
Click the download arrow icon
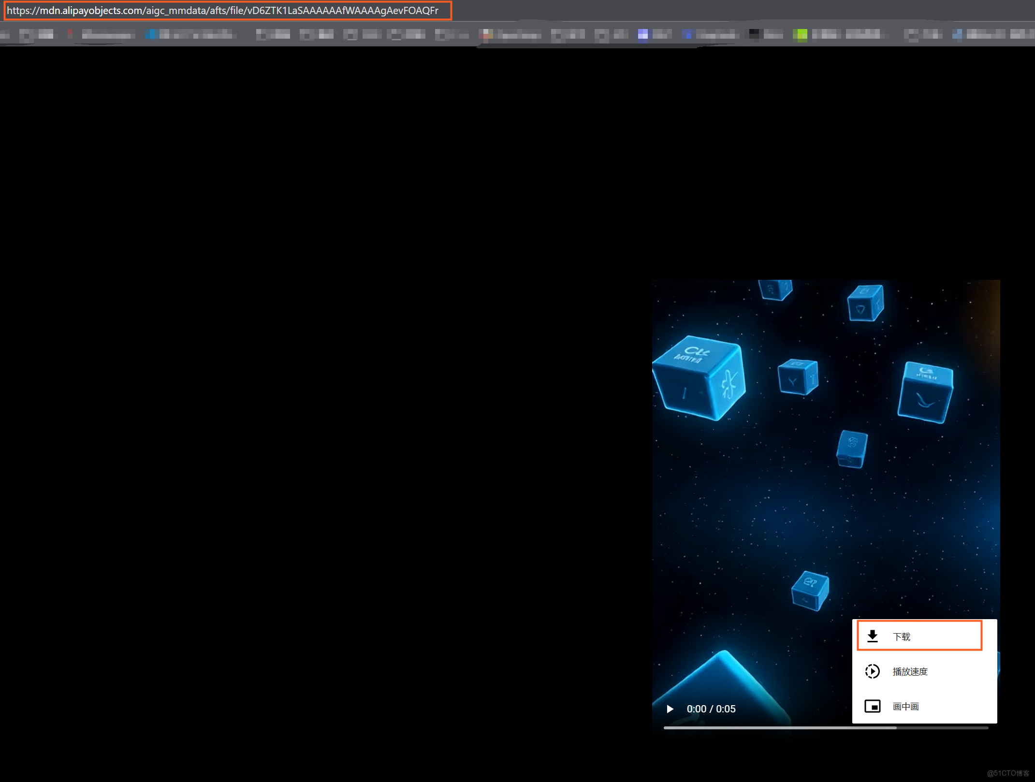(872, 637)
